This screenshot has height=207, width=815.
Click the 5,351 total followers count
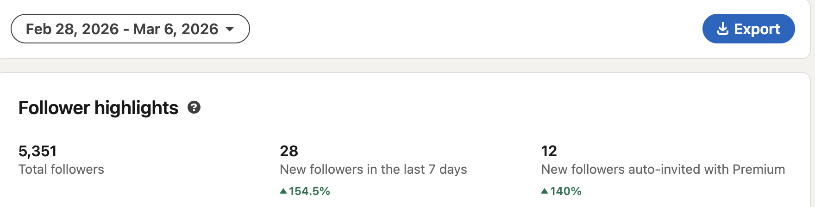tap(38, 151)
